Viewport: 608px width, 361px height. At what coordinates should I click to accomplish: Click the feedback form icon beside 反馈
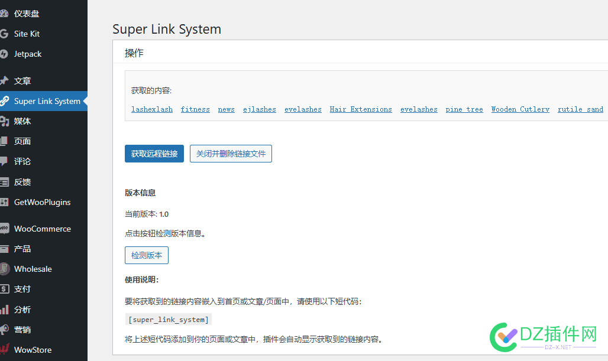click(4, 181)
